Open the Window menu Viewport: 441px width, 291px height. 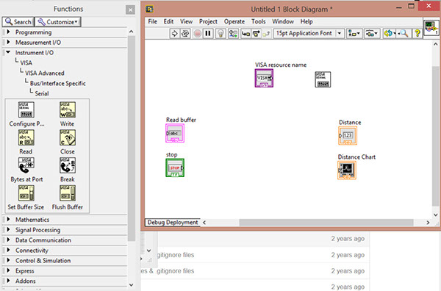point(283,21)
